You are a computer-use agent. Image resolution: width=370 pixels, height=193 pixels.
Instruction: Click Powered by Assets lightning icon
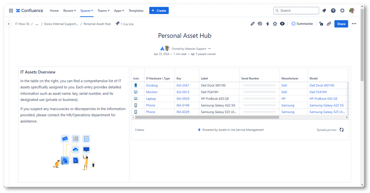(199, 130)
